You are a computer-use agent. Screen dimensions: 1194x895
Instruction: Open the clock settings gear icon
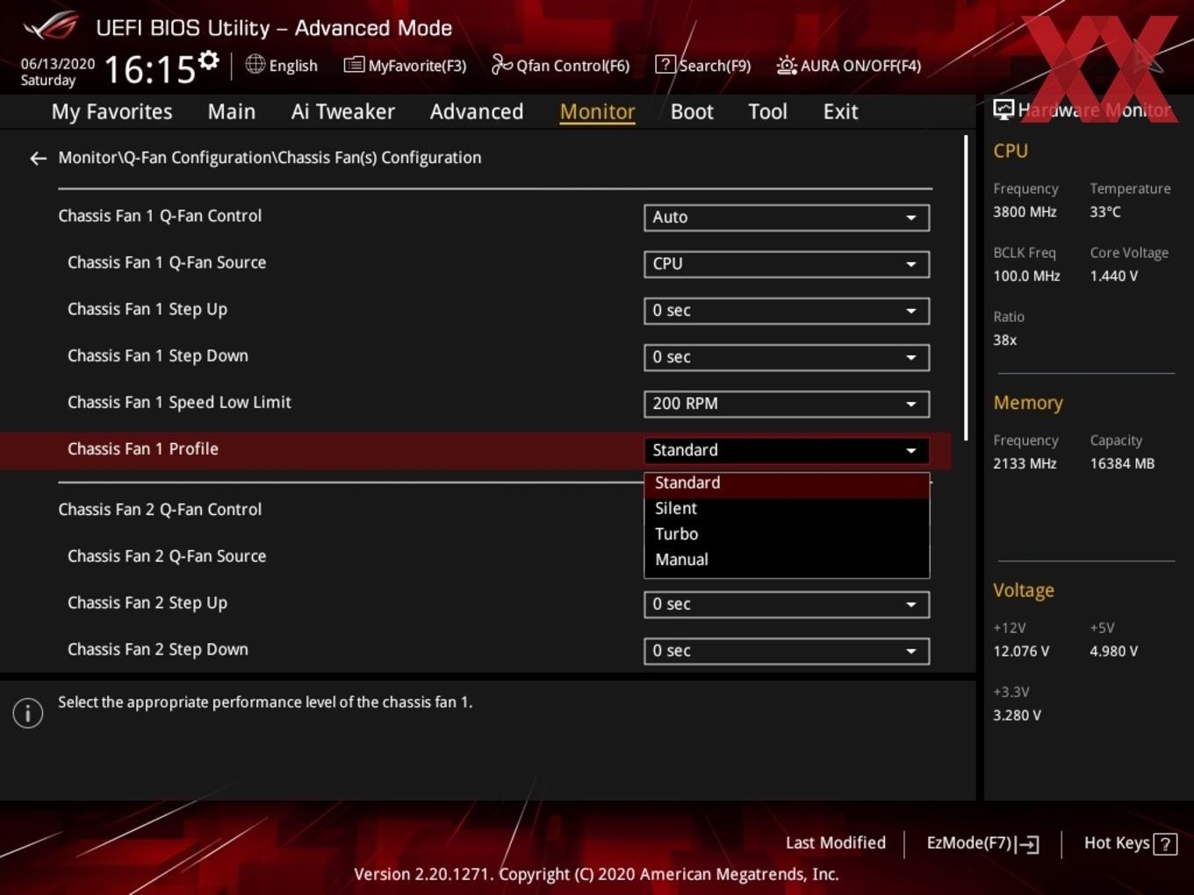coord(209,60)
